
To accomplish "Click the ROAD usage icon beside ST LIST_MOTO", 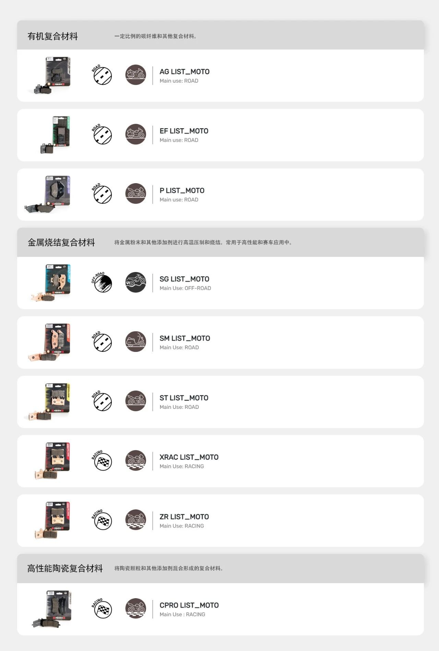I will click(102, 401).
